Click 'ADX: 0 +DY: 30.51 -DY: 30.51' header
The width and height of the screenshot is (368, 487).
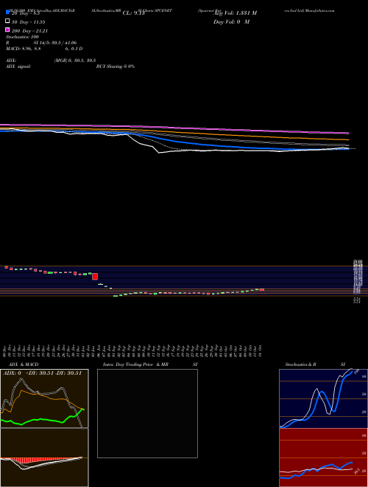pos(42,373)
